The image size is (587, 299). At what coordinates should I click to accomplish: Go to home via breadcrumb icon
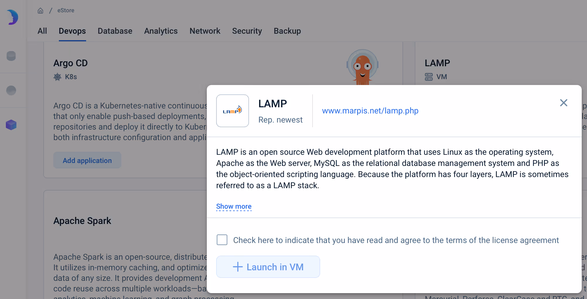tap(40, 11)
